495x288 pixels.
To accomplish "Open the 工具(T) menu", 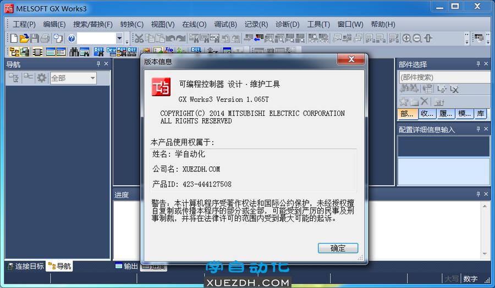I will [x=318, y=24].
